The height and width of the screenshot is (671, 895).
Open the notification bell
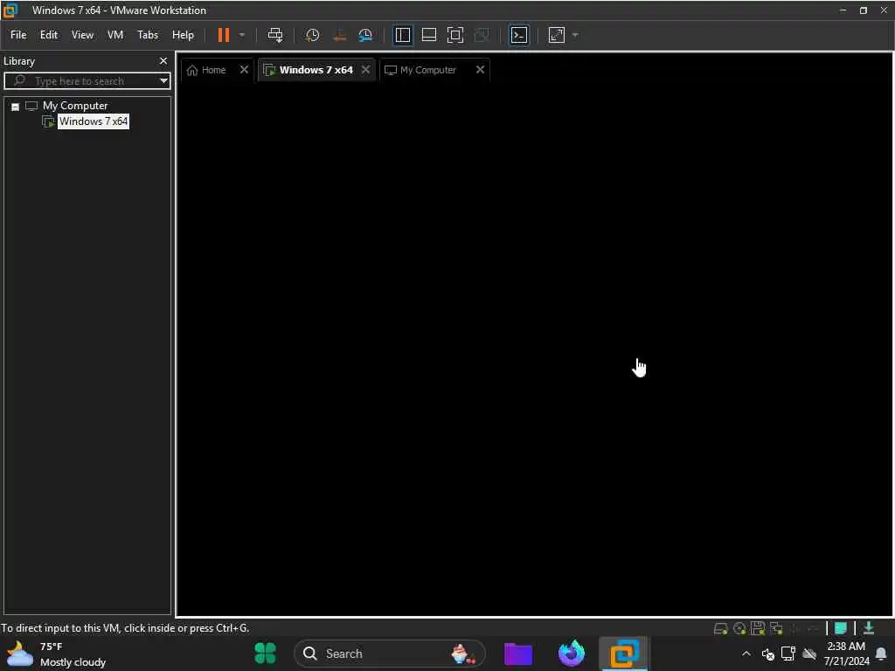(x=881, y=654)
